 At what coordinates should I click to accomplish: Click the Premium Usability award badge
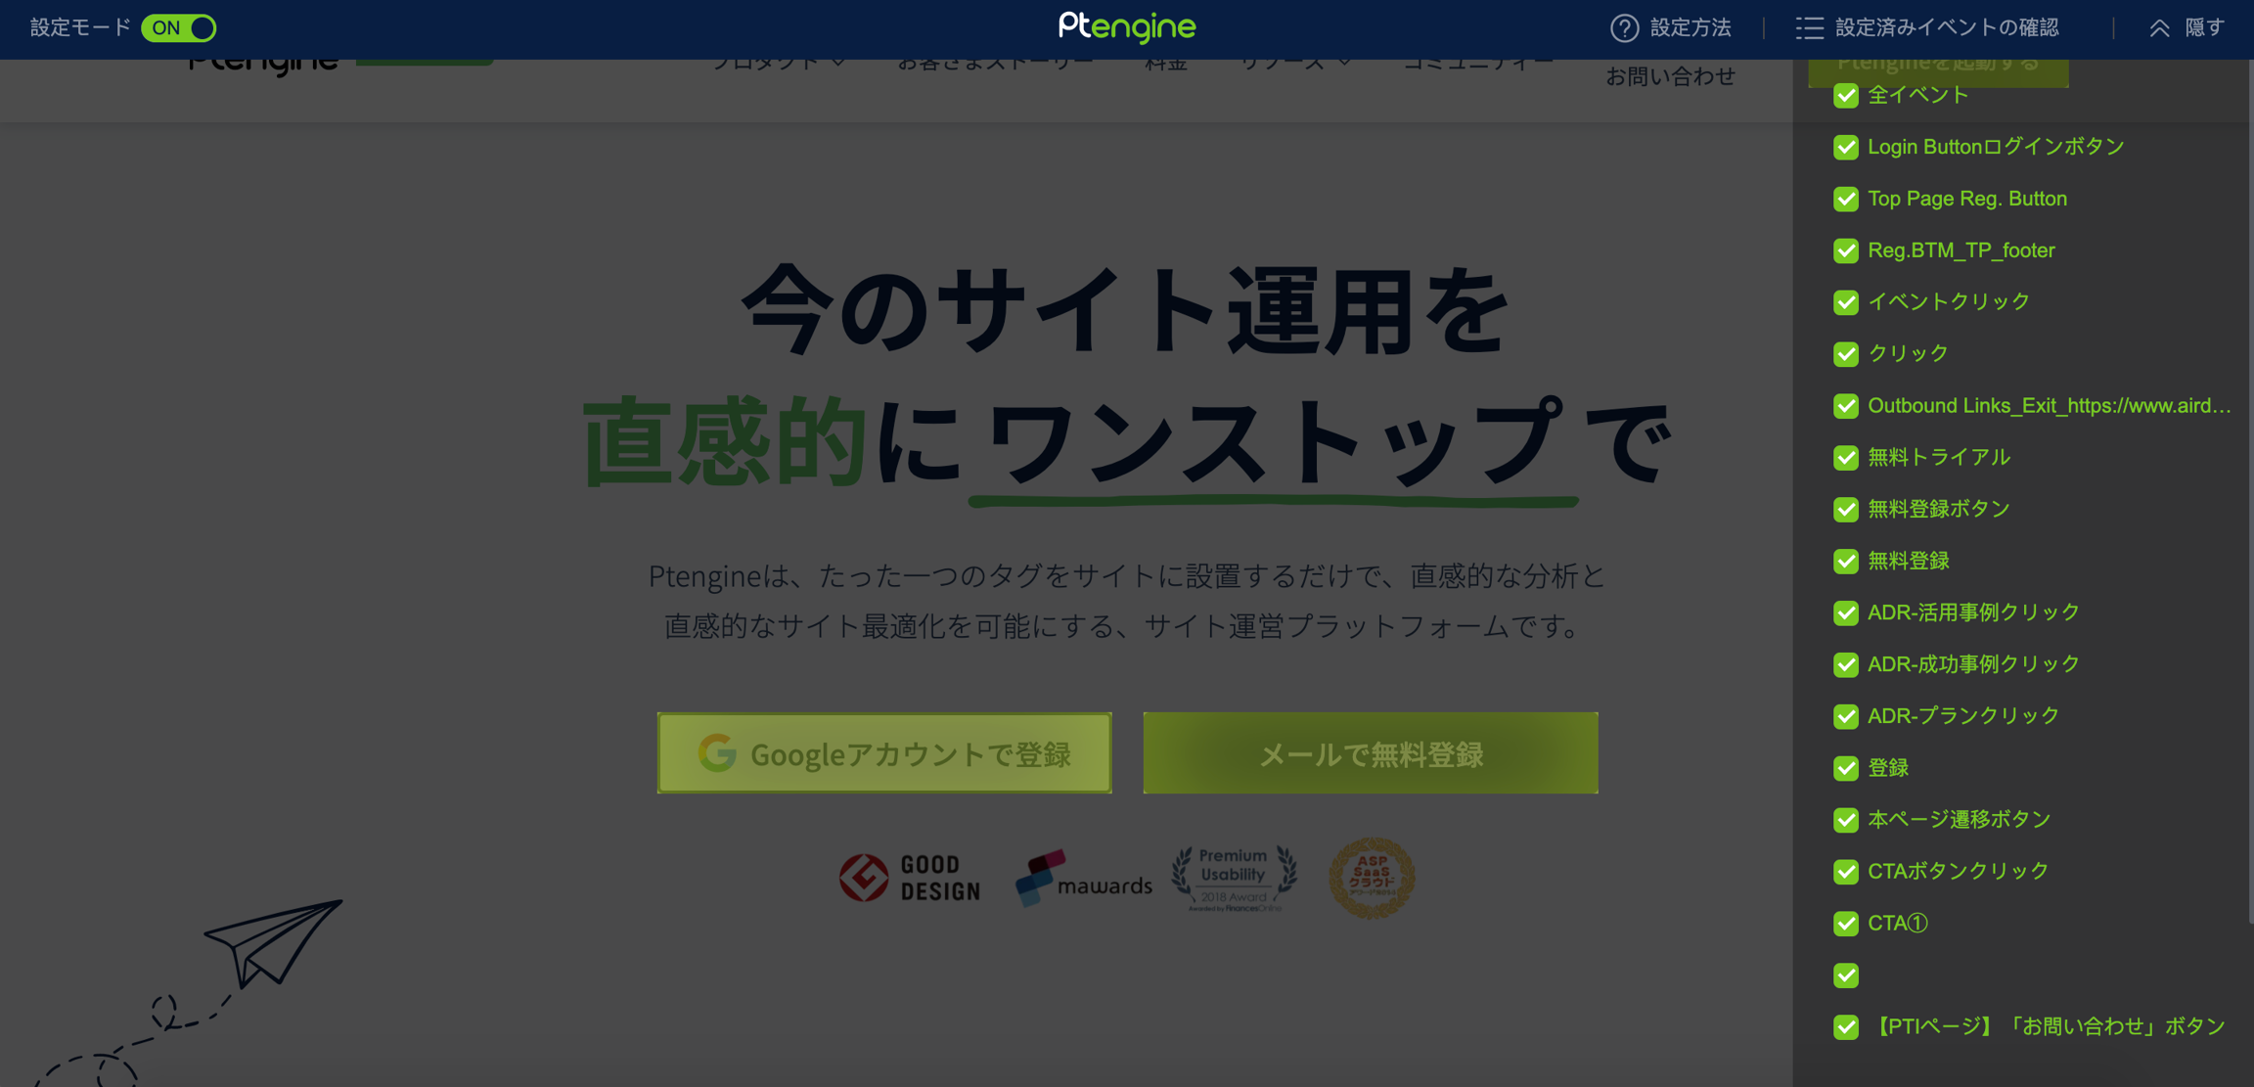tap(1234, 878)
